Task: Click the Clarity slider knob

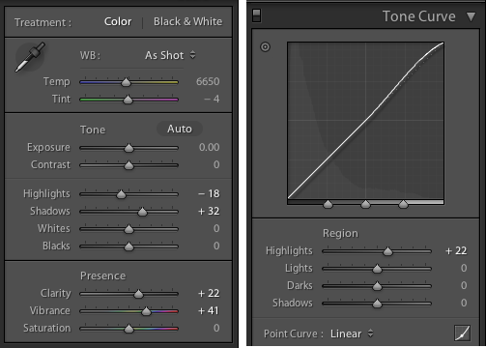Action: tap(138, 294)
